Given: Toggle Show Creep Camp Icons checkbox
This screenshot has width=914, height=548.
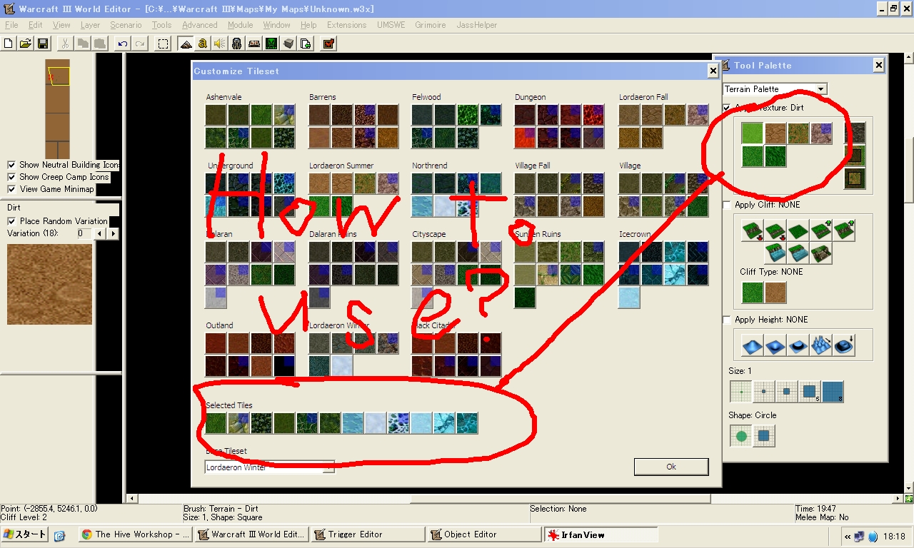Looking at the screenshot, I should 11,177.
